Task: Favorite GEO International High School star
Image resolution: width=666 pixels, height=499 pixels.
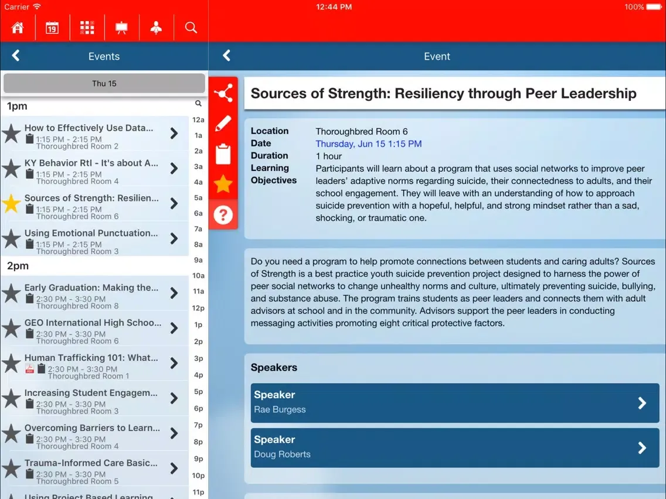Action: click(x=12, y=329)
